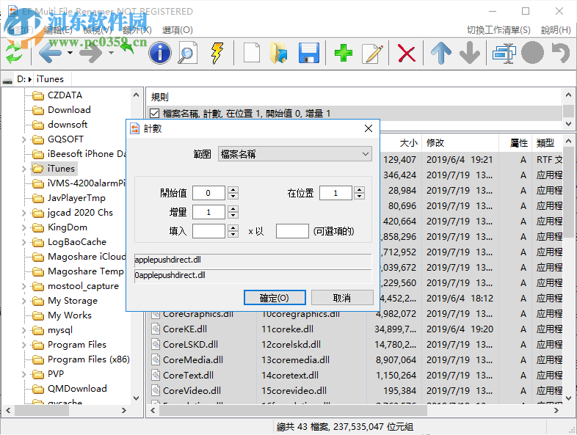Click the 在位置 spinner arrows
Screen dimensions: 577x435
[360, 193]
